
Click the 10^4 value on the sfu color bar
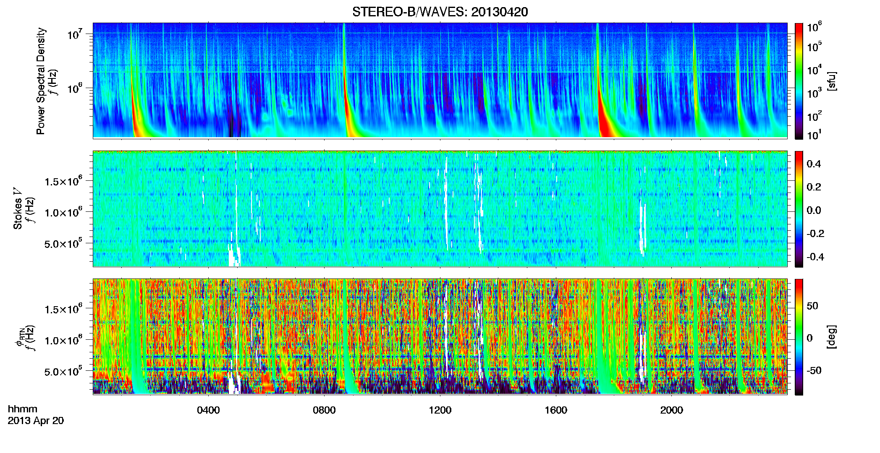[x=815, y=70]
